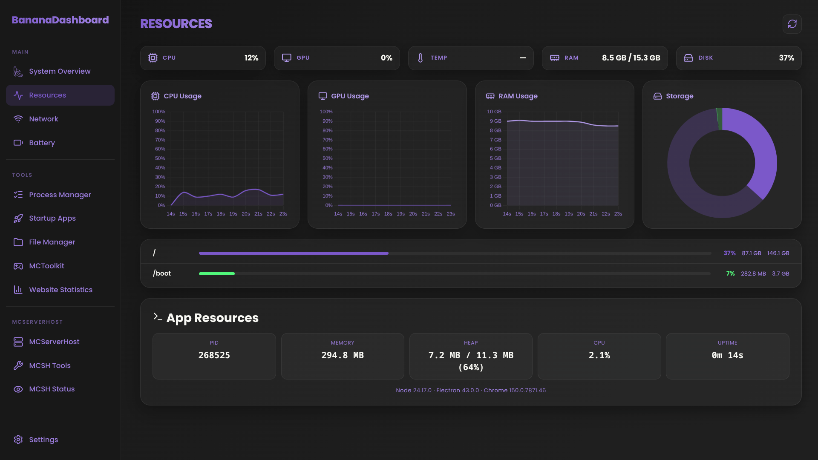This screenshot has width=818, height=460.
Task: Click the Battery icon in sidebar
Action: (18, 143)
